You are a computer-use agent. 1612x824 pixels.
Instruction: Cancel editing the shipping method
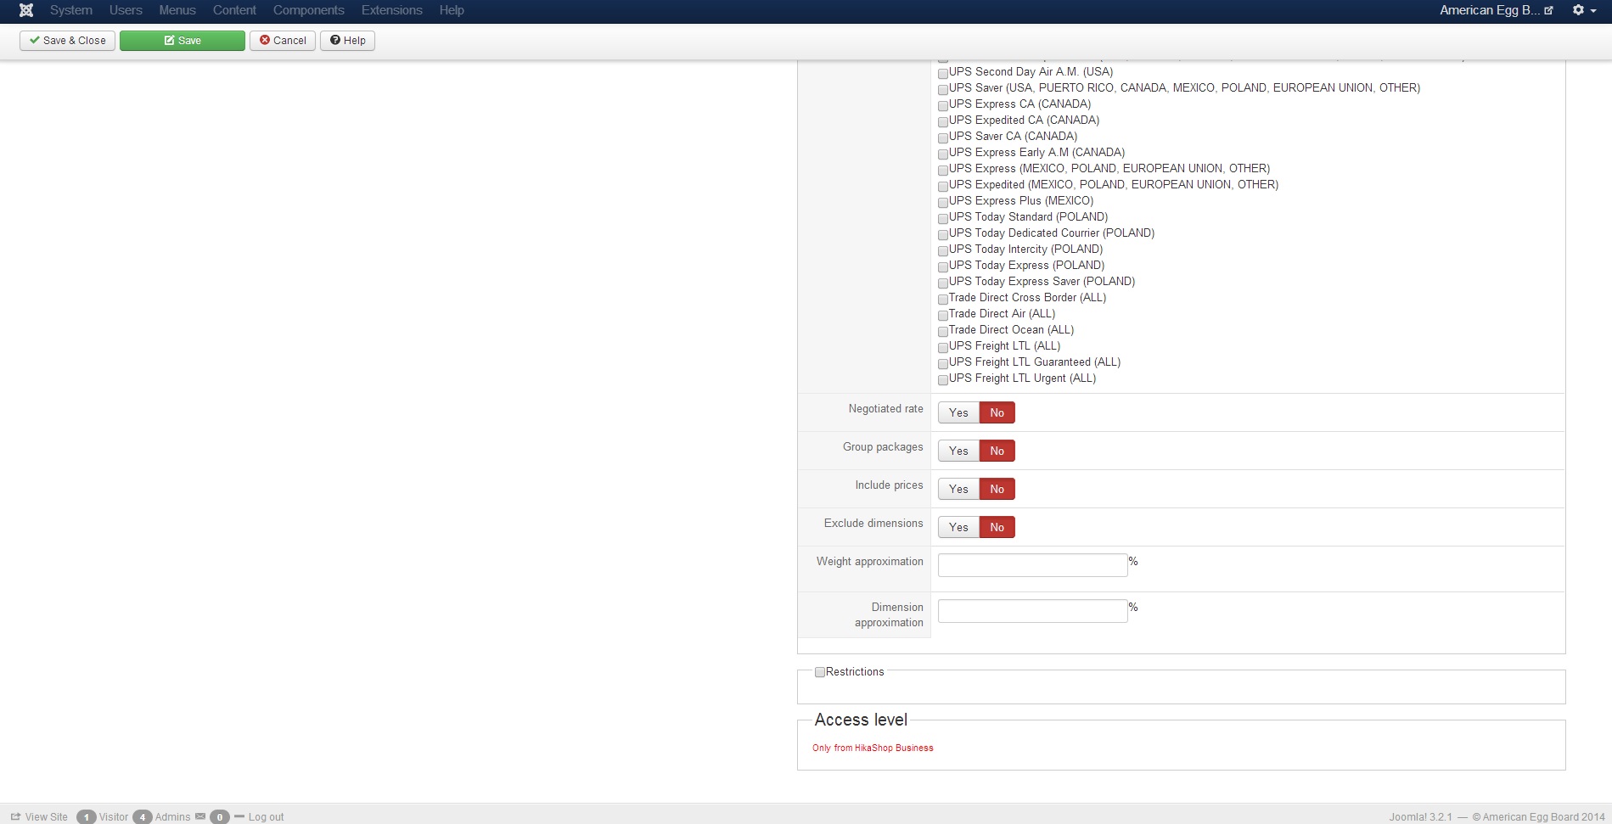point(283,41)
